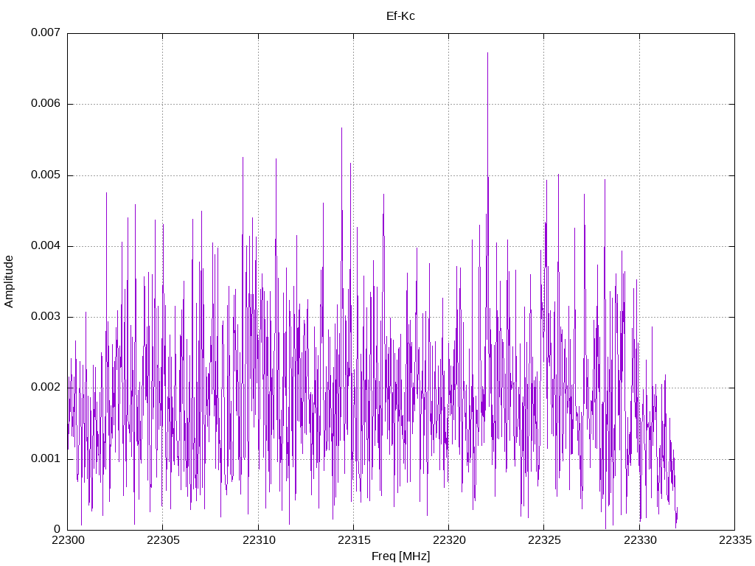The image size is (755, 566).
Task: Click the plot title "Ef-Kc"
Action: click(400, 16)
